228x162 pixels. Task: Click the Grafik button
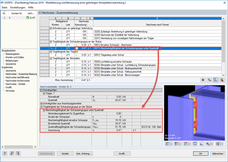coord(122,154)
